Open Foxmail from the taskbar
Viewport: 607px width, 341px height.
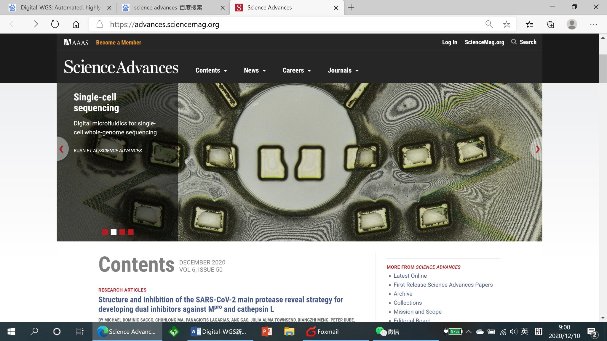(322, 332)
